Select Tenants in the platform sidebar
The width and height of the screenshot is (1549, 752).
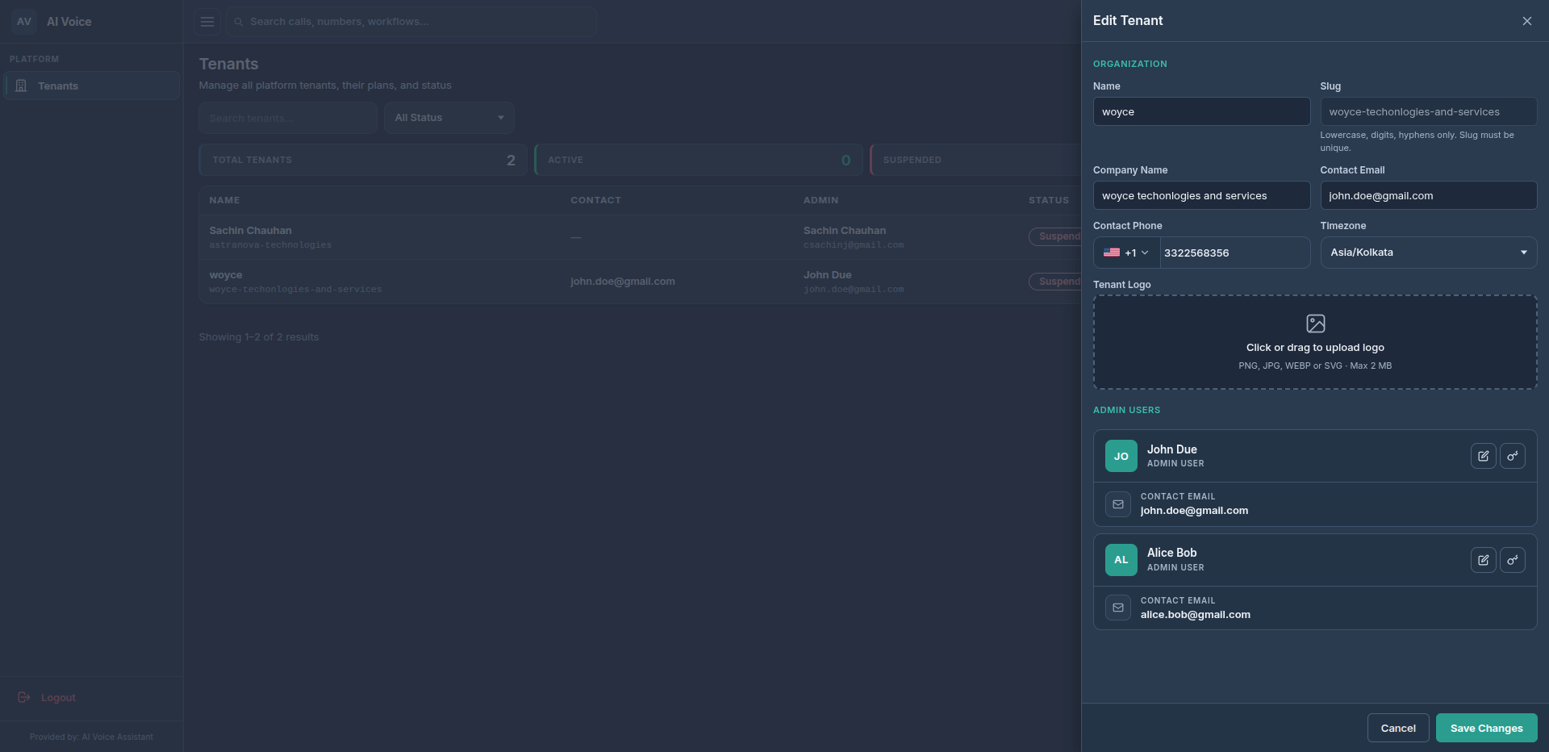[91, 86]
